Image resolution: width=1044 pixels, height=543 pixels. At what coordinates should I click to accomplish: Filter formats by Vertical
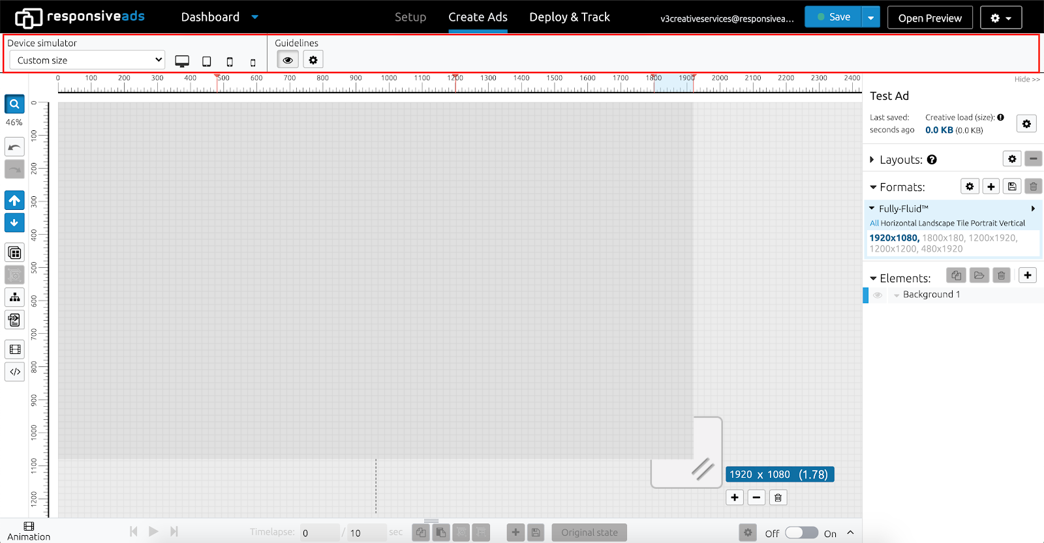1012,224
